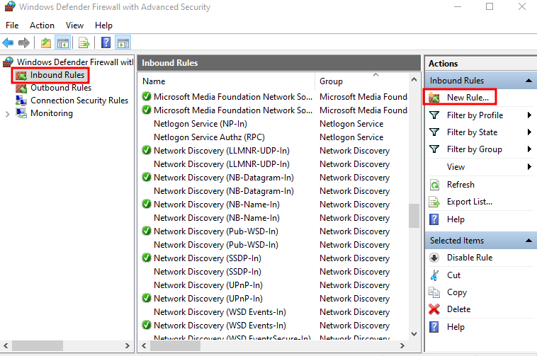
Task: Click the red X Delete icon
Action: (434, 309)
